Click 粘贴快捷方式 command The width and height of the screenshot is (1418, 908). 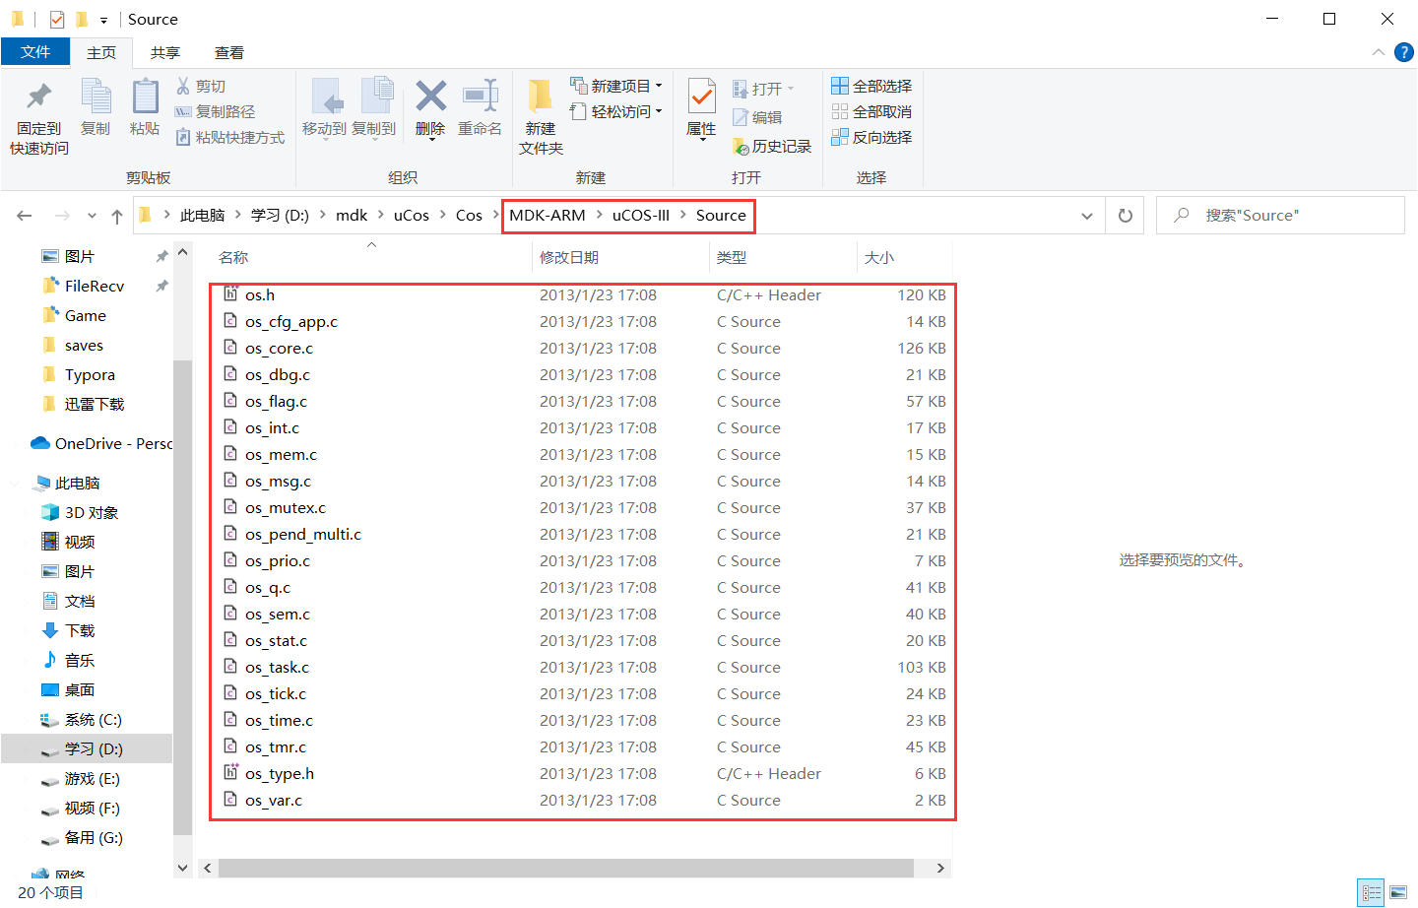(x=230, y=138)
